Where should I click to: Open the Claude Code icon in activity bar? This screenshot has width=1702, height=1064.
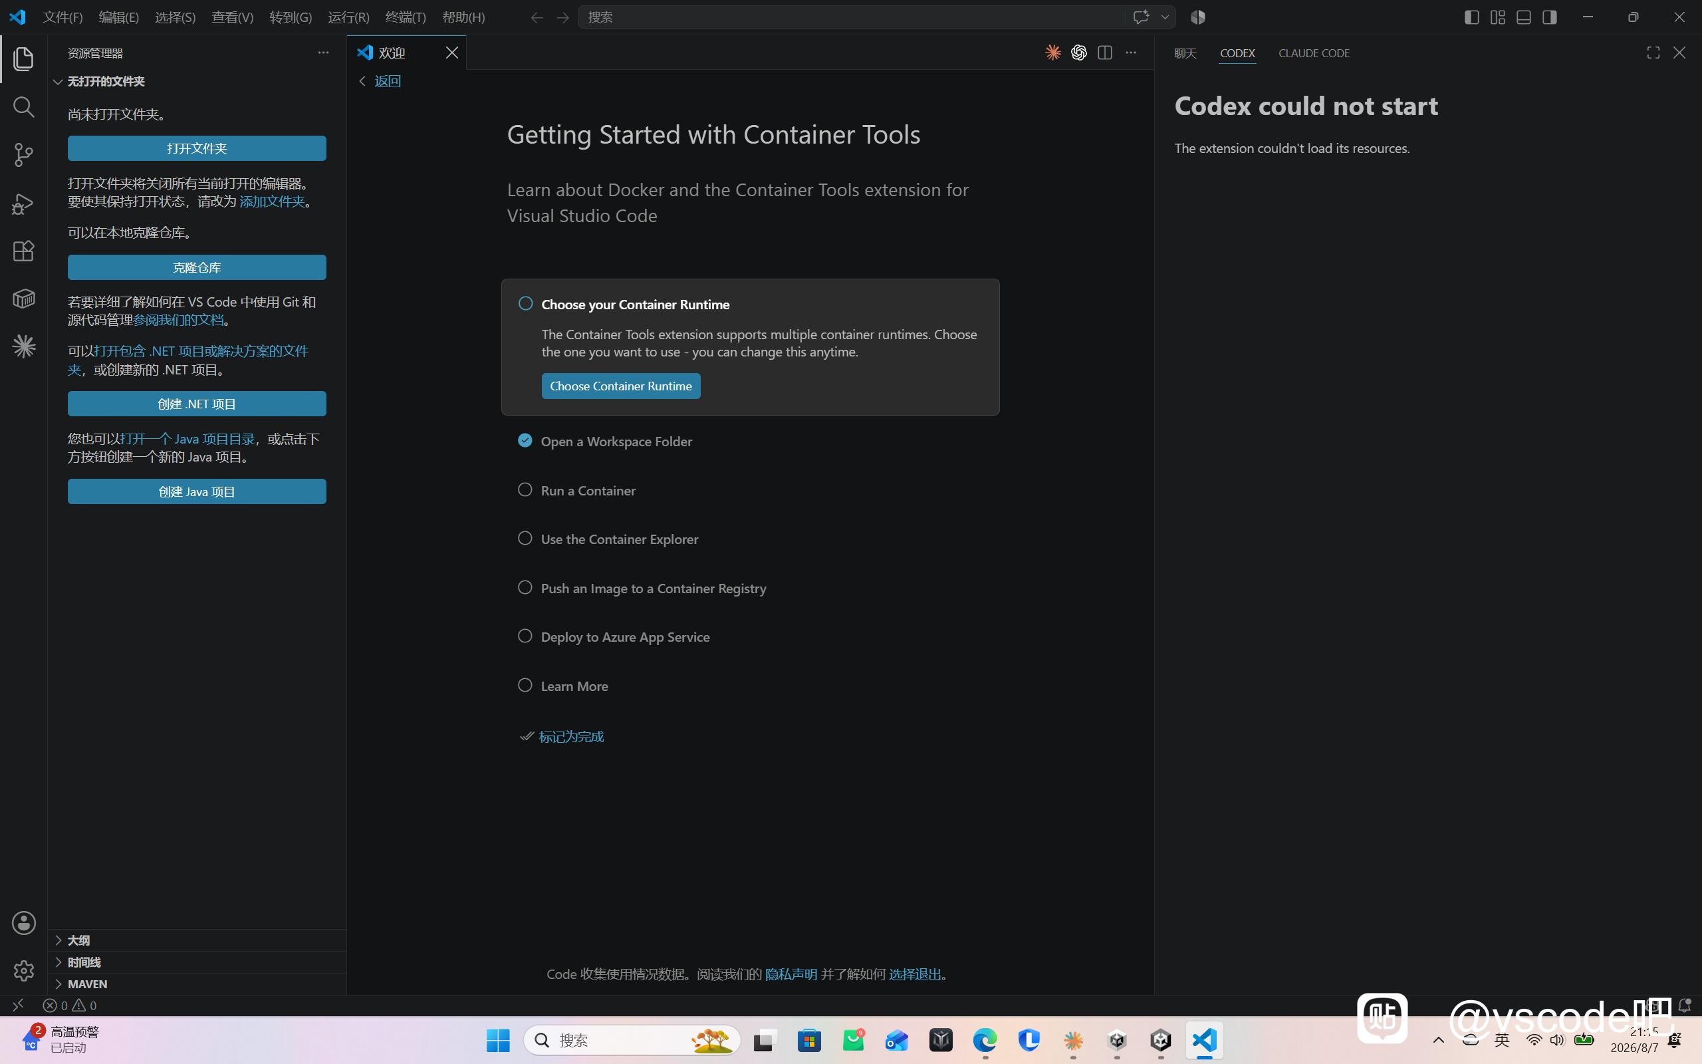[x=23, y=346]
